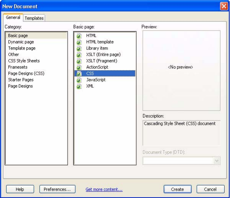Click the HTML template file icon
This screenshot has width=230, height=198.
[79, 42]
